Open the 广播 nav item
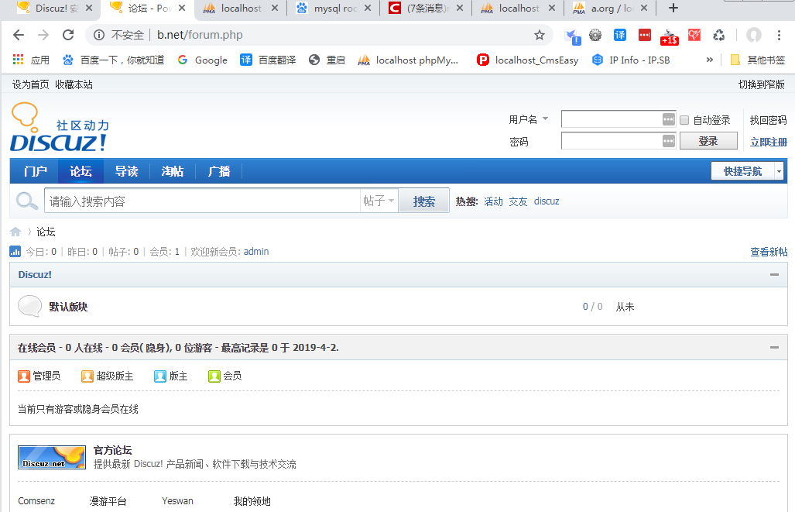 (218, 171)
